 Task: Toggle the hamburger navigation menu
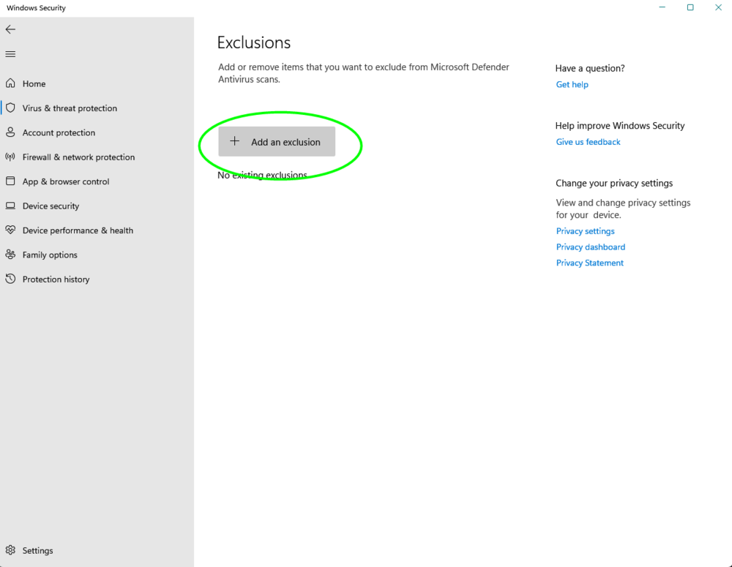[x=10, y=54]
